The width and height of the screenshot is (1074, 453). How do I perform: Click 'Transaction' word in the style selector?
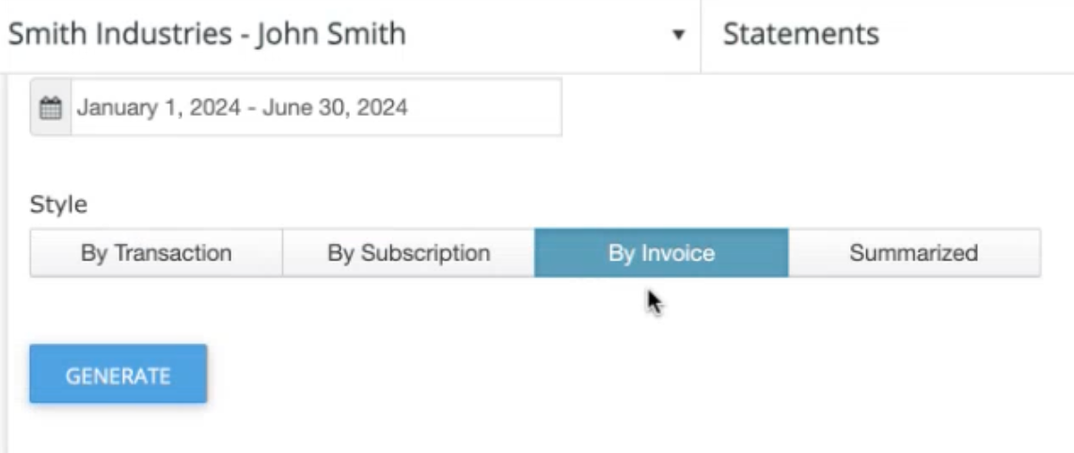coord(173,253)
